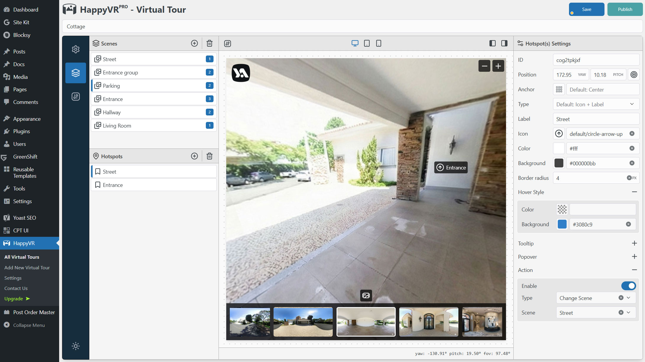Toggle the scene thumbnails gallery icon

[x=366, y=295]
